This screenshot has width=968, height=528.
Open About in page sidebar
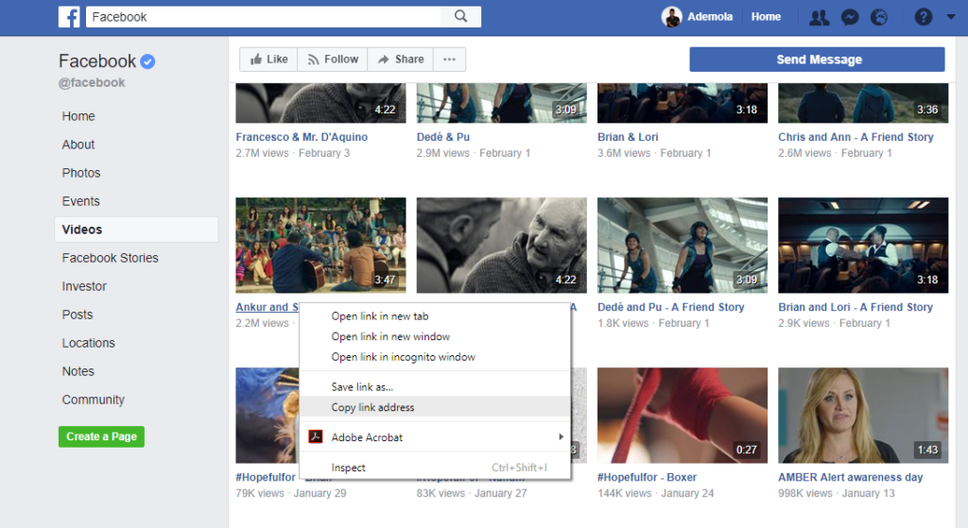[78, 145]
